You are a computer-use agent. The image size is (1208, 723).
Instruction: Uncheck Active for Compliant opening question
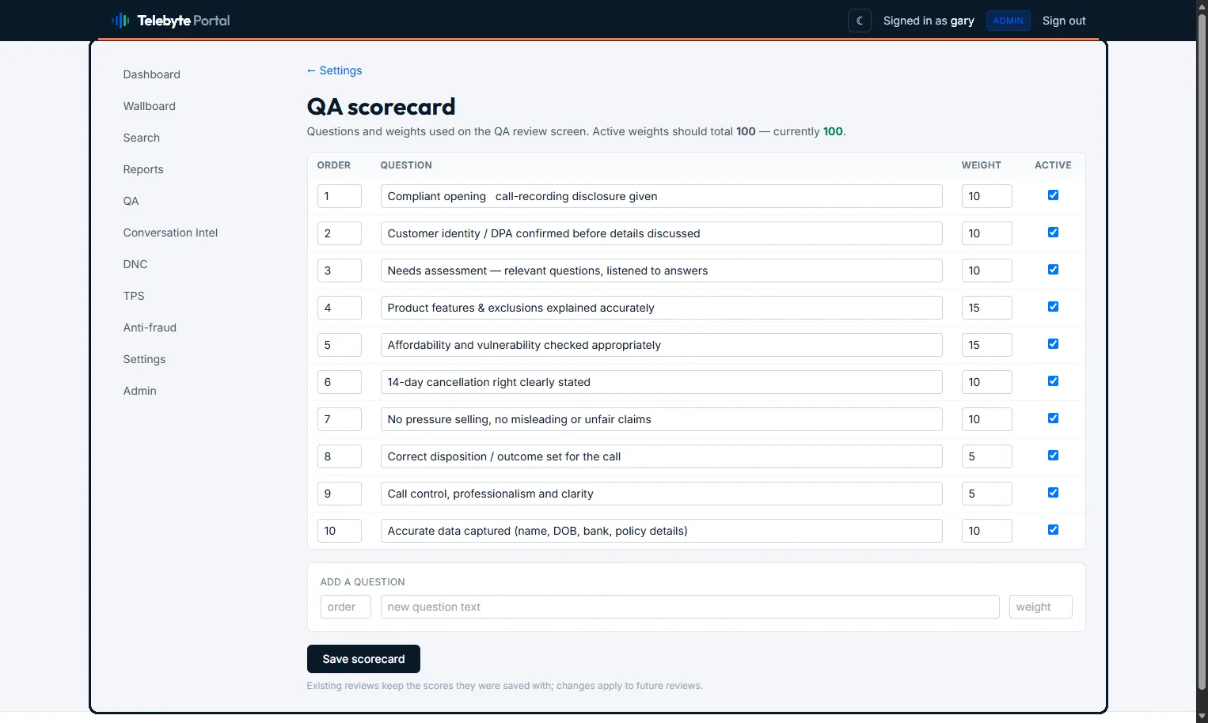(x=1053, y=195)
